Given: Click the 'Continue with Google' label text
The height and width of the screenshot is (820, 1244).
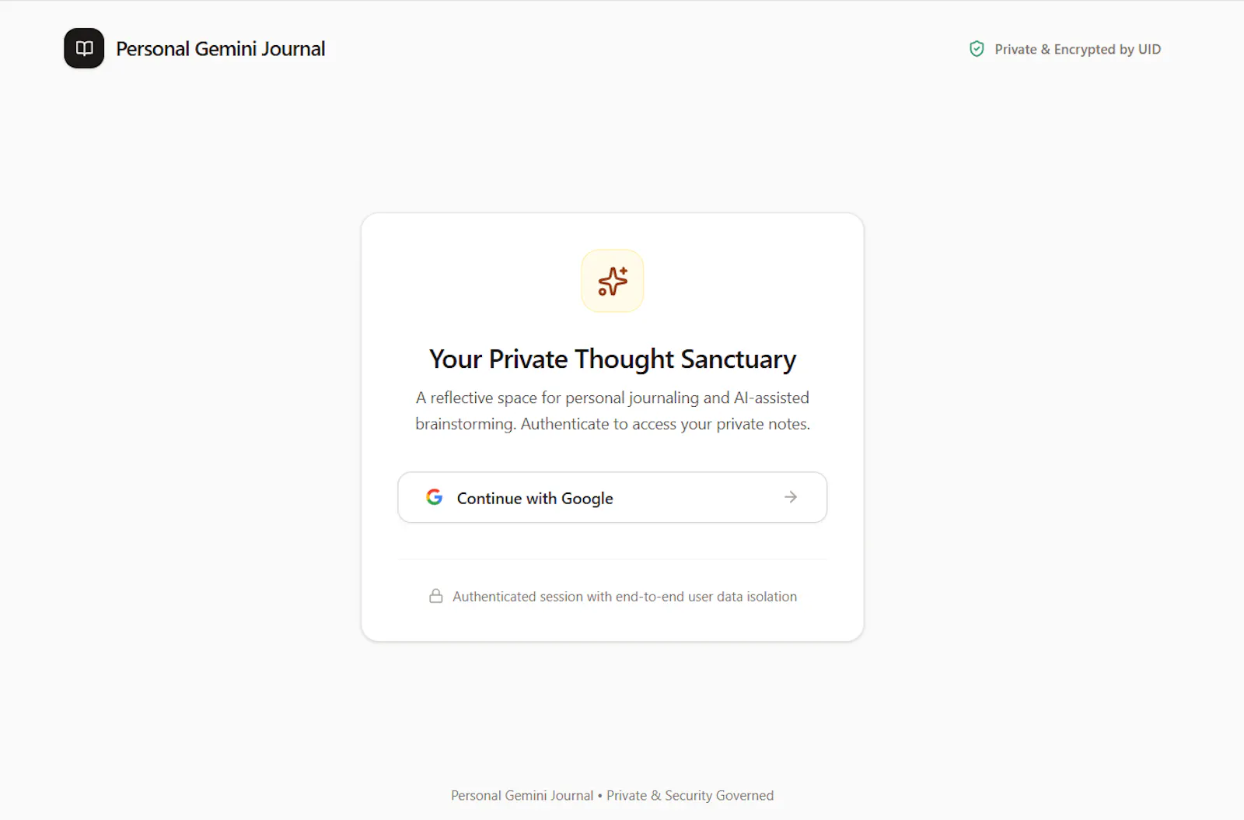Looking at the screenshot, I should pyautogui.click(x=535, y=498).
